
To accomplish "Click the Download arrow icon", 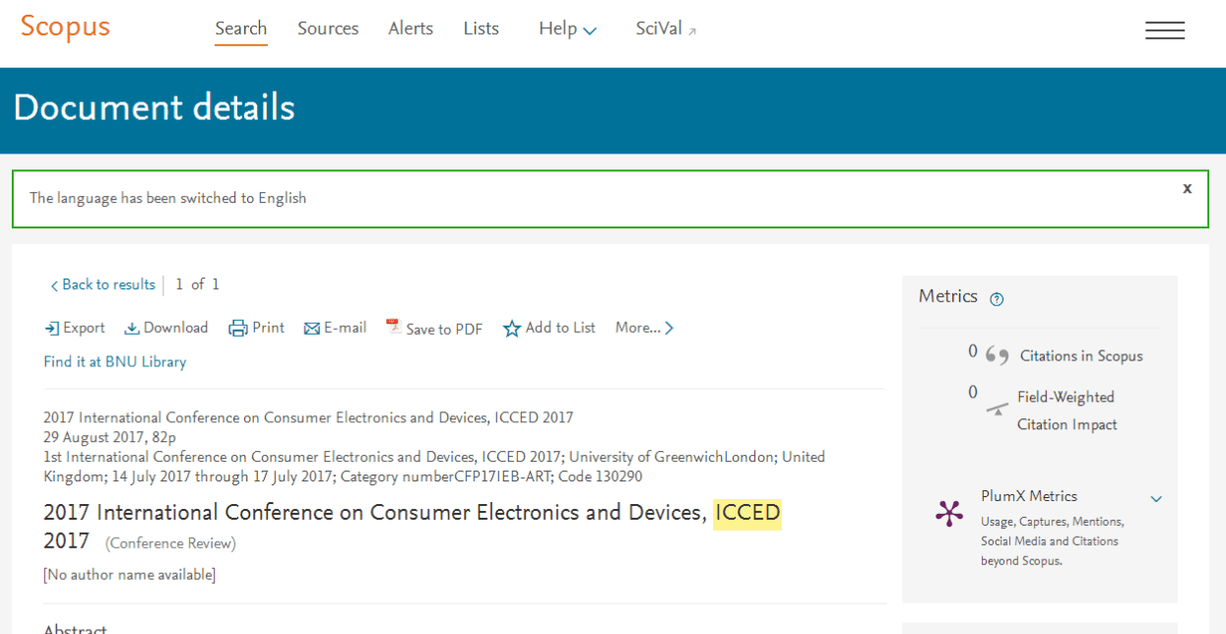I will 132,329.
